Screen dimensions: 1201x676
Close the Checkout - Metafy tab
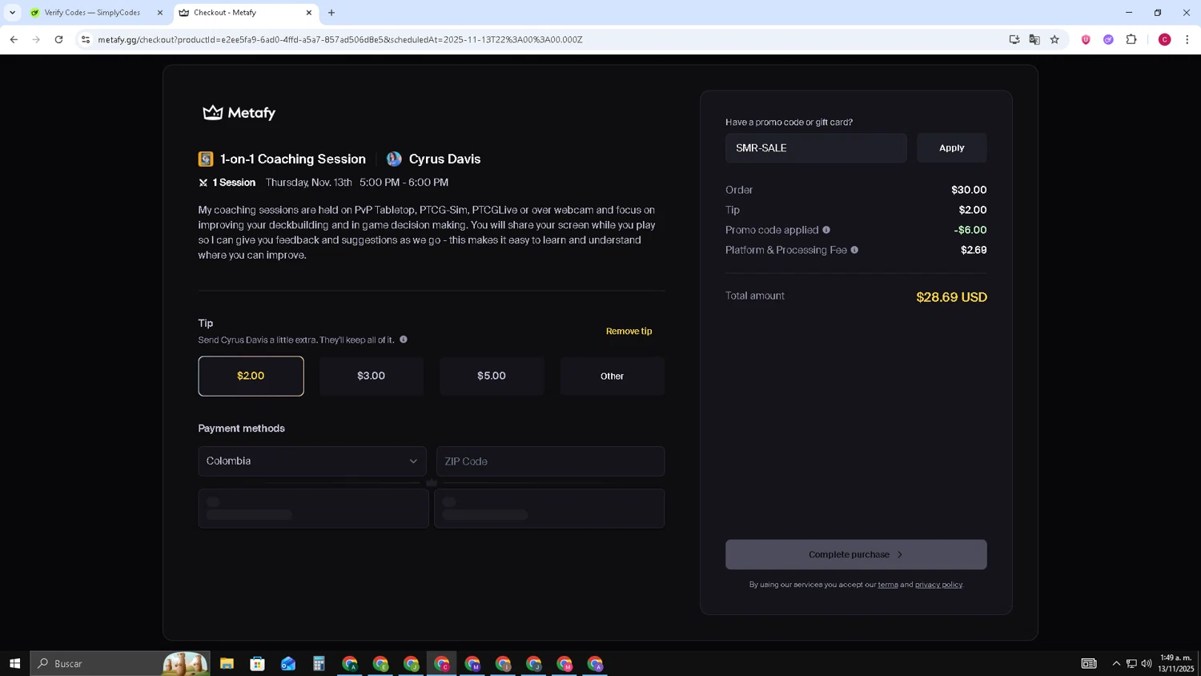tap(309, 13)
